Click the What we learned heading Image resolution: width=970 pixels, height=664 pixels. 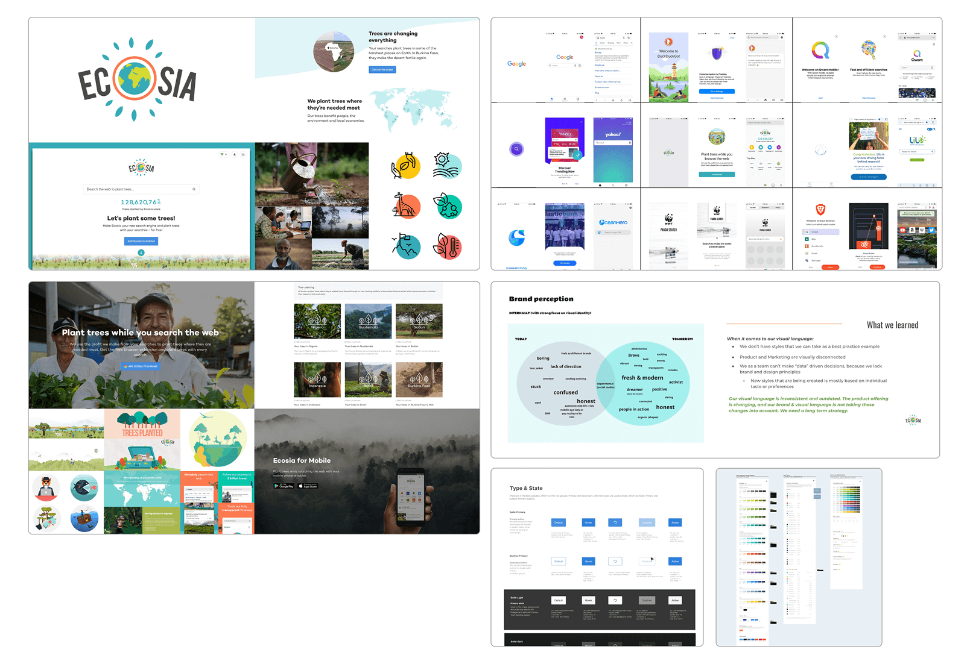point(893,325)
